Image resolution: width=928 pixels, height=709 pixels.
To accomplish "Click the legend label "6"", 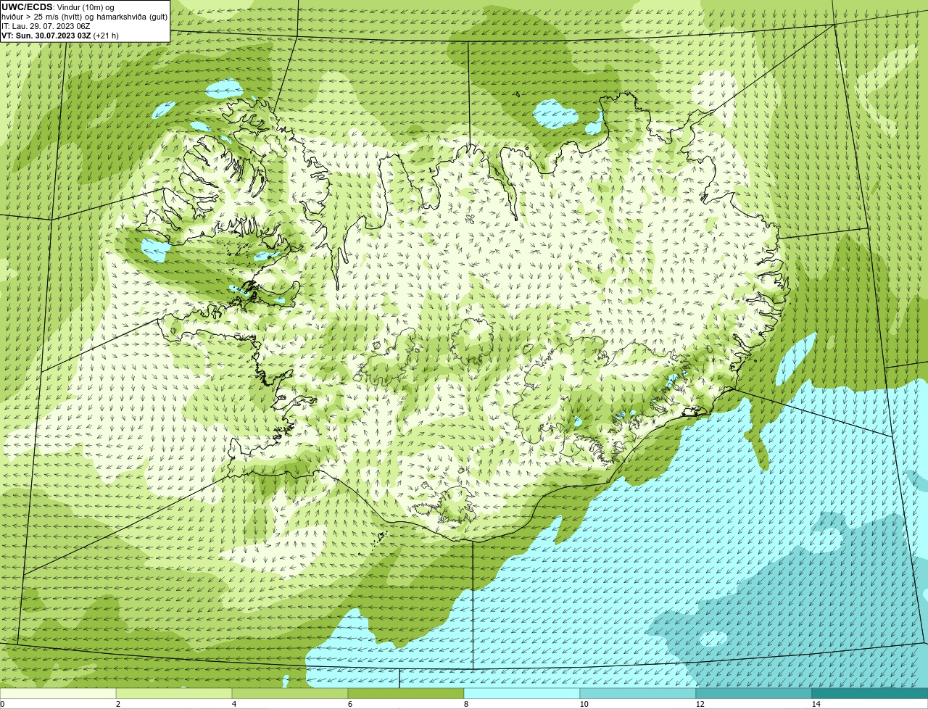I will 349,704.
